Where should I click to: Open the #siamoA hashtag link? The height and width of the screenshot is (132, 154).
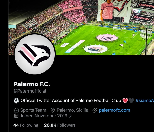tap(145, 101)
